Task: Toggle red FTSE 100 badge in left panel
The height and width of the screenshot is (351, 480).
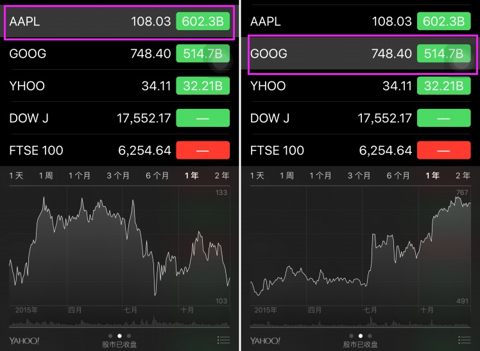Action: 203,151
